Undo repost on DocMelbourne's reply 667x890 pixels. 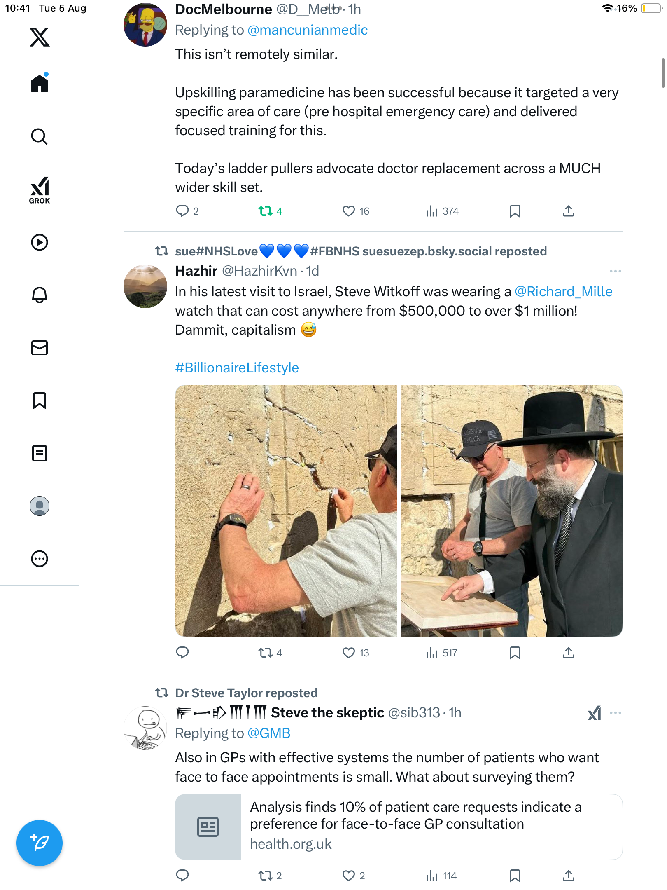(266, 211)
